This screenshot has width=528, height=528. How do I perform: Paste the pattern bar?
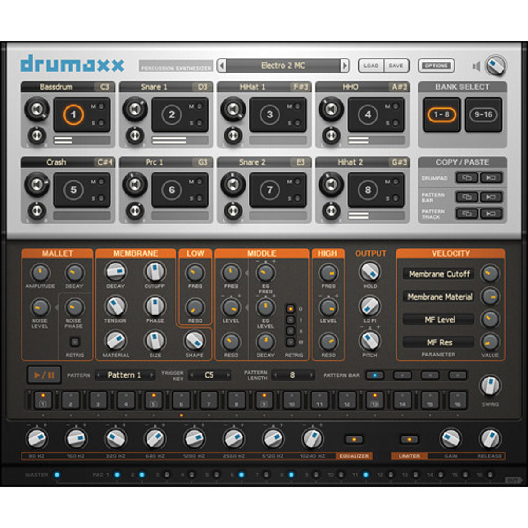491,197
